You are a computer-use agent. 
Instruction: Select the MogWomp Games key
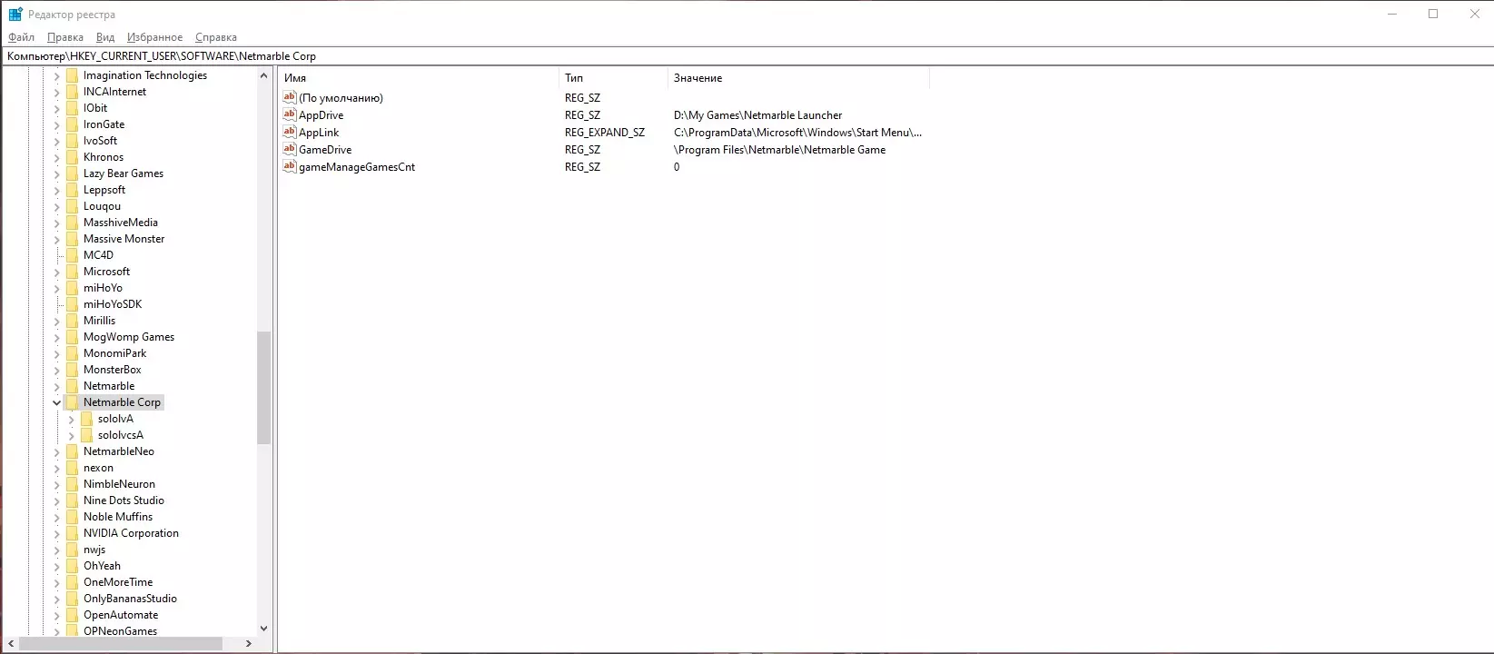pos(129,337)
